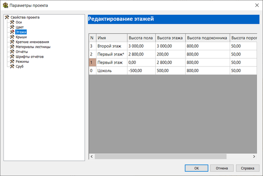Select the Этажи tree item
This screenshot has height=176, width=263.
point(21,32)
